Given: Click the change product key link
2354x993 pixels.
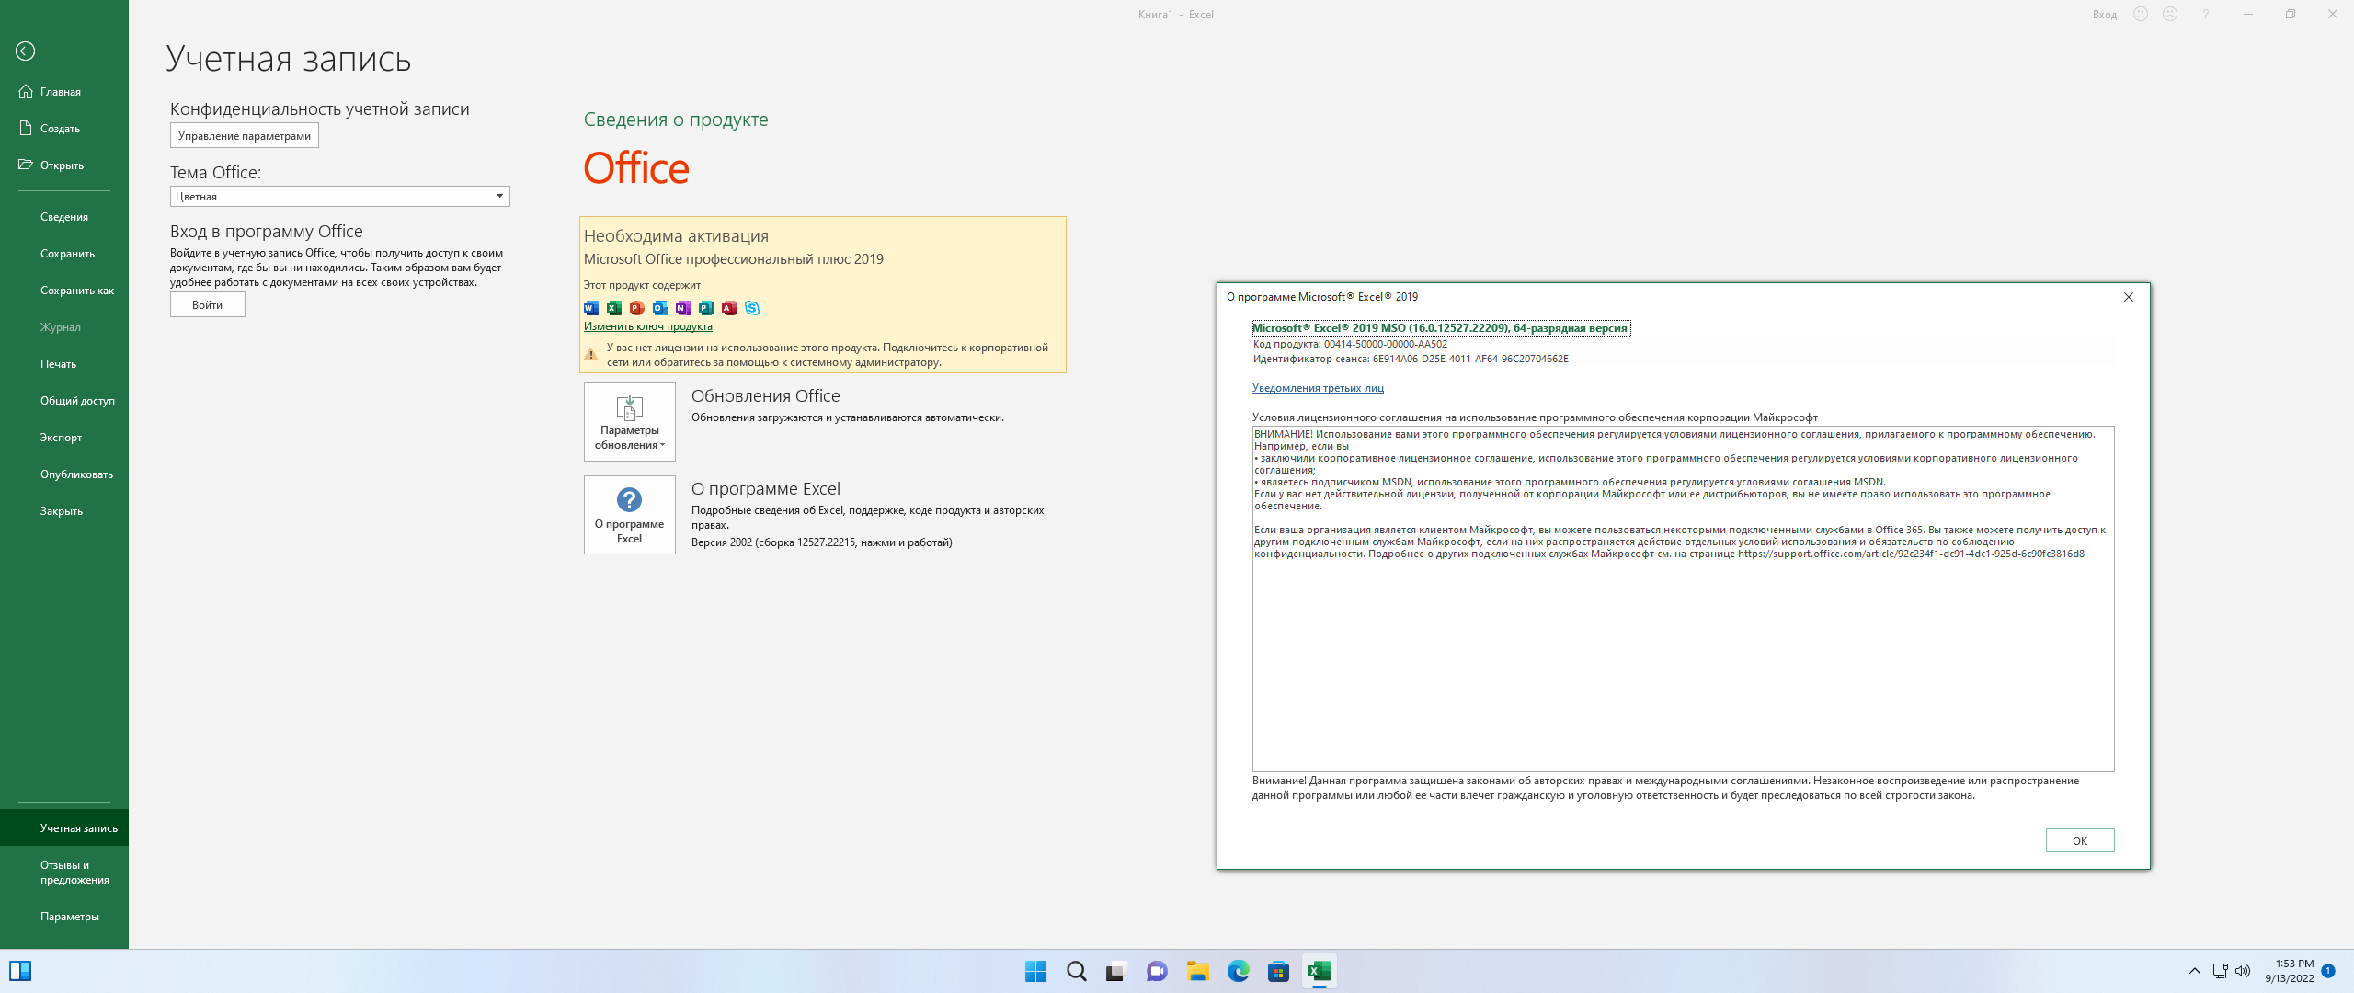Looking at the screenshot, I should click(x=647, y=326).
